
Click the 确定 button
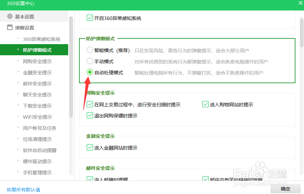(286, 189)
